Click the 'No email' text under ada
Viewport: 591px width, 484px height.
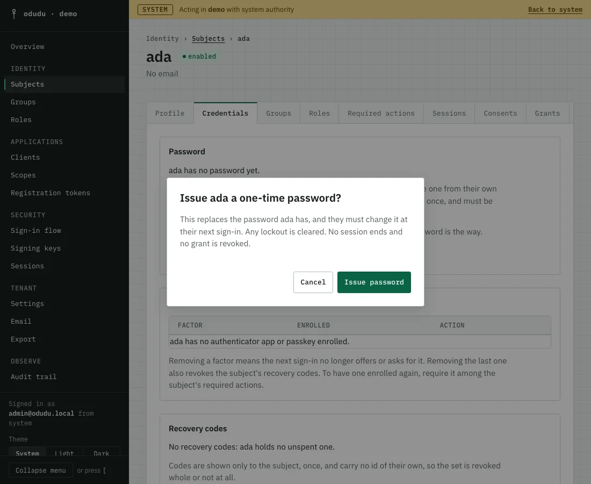click(x=162, y=74)
